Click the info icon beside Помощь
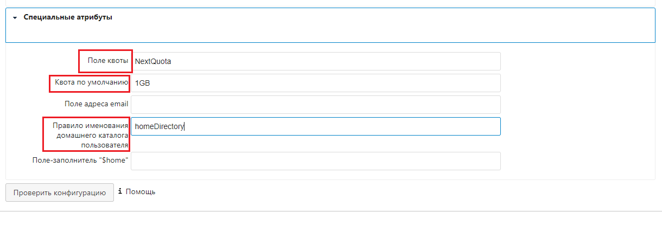This screenshot has width=662, height=231. (x=120, y=191)
